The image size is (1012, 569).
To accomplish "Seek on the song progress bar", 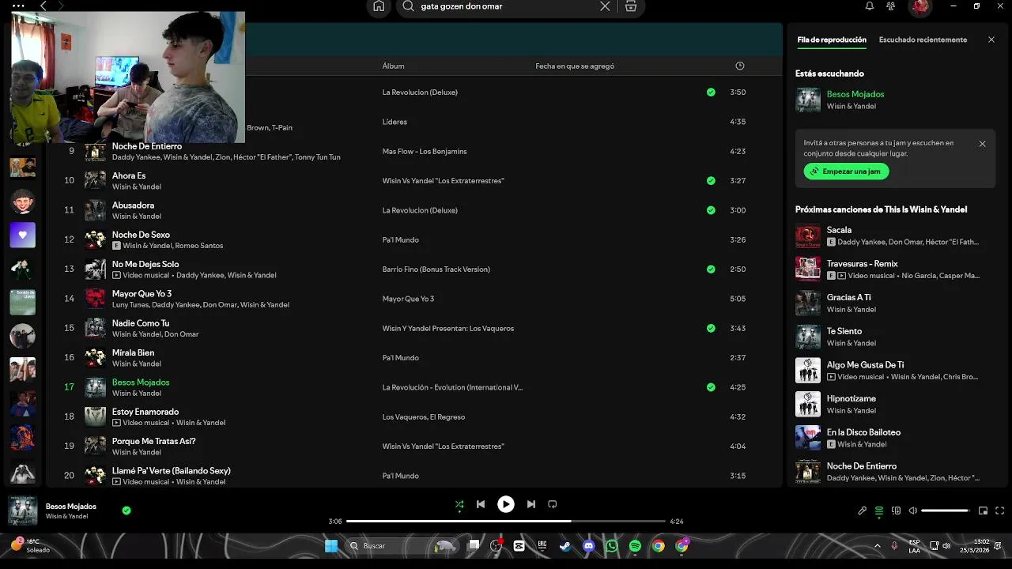I will (x=506, y=522).
